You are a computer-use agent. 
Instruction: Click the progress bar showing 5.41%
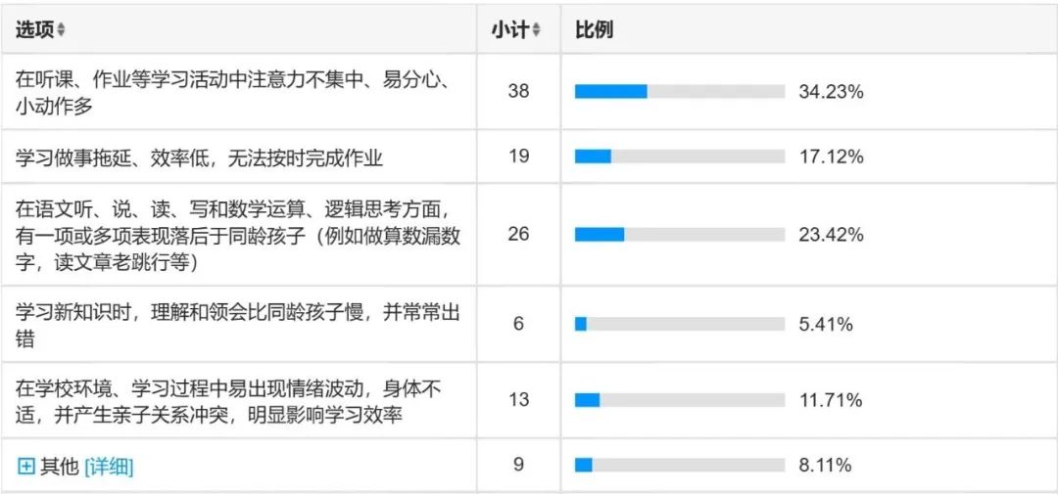coord(679,324)
